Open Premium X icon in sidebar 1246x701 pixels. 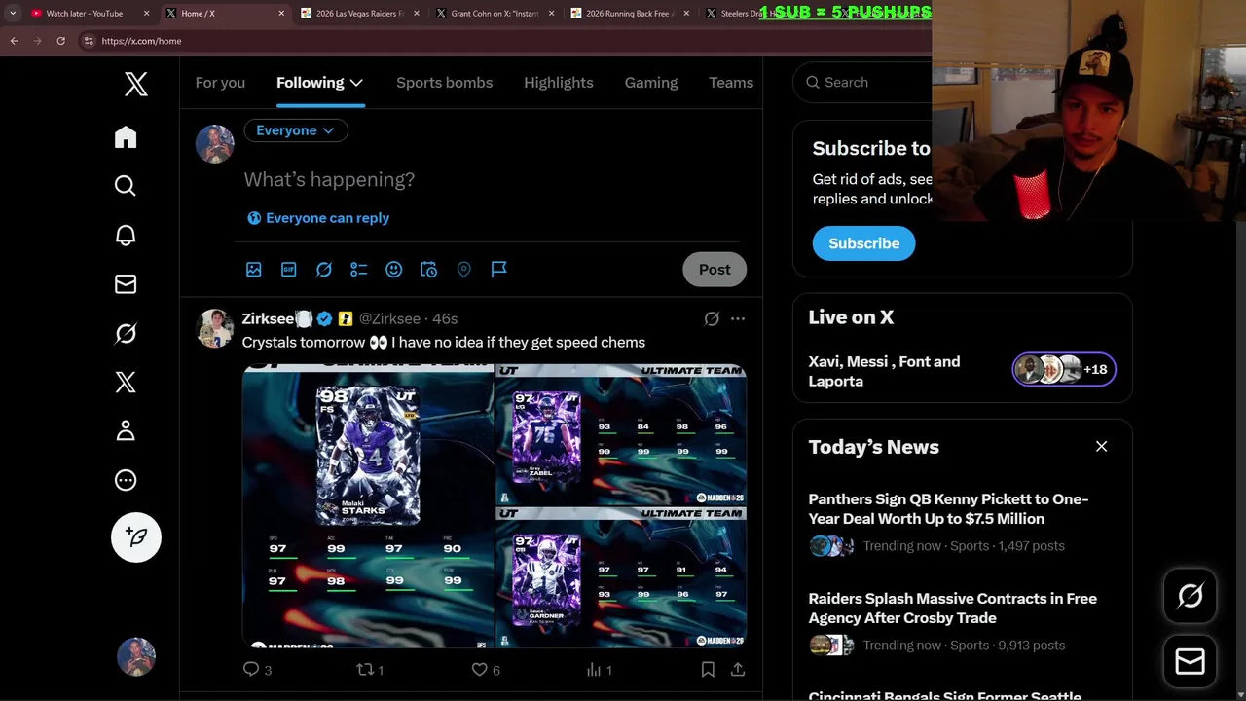126,383
